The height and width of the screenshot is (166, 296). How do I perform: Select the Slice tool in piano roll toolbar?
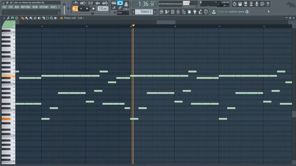[x=43, y=18]
